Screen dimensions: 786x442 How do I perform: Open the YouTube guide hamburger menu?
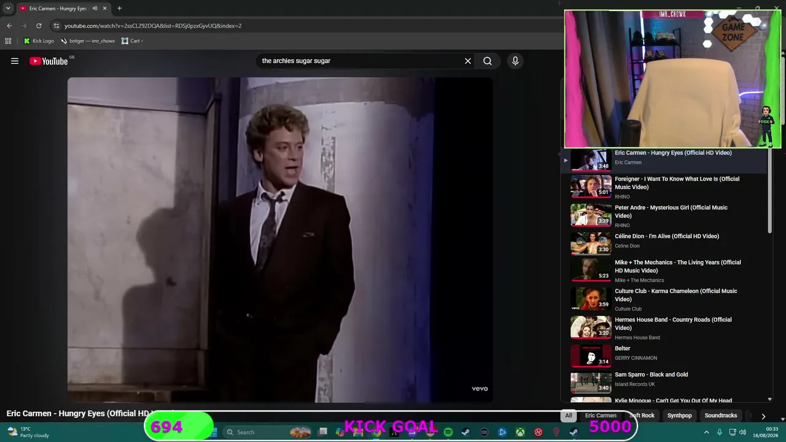(x=15, y=61)
